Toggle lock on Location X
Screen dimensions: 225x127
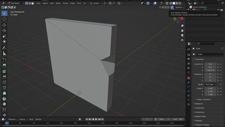[x=218, y=64]
